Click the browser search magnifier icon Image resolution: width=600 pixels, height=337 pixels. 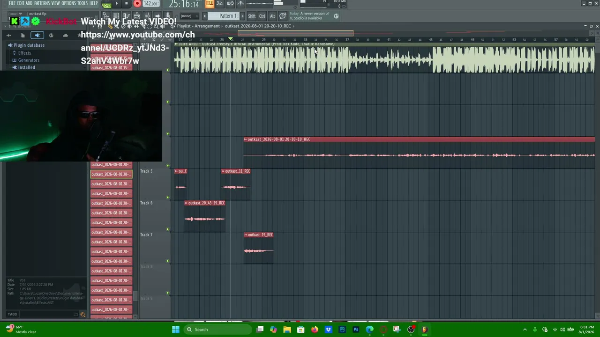click(83, 315)
